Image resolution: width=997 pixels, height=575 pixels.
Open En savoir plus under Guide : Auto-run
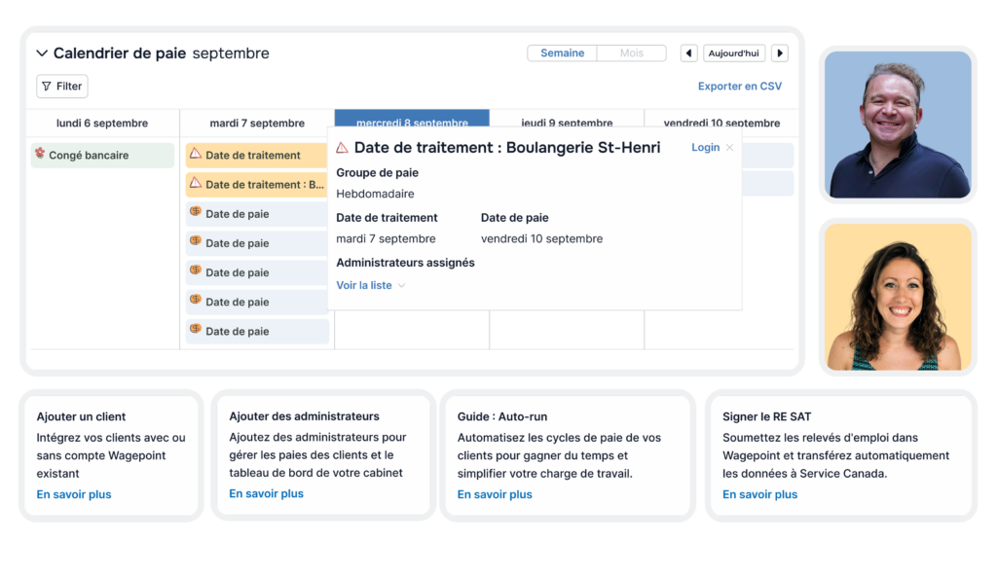[x=495, y=494]
